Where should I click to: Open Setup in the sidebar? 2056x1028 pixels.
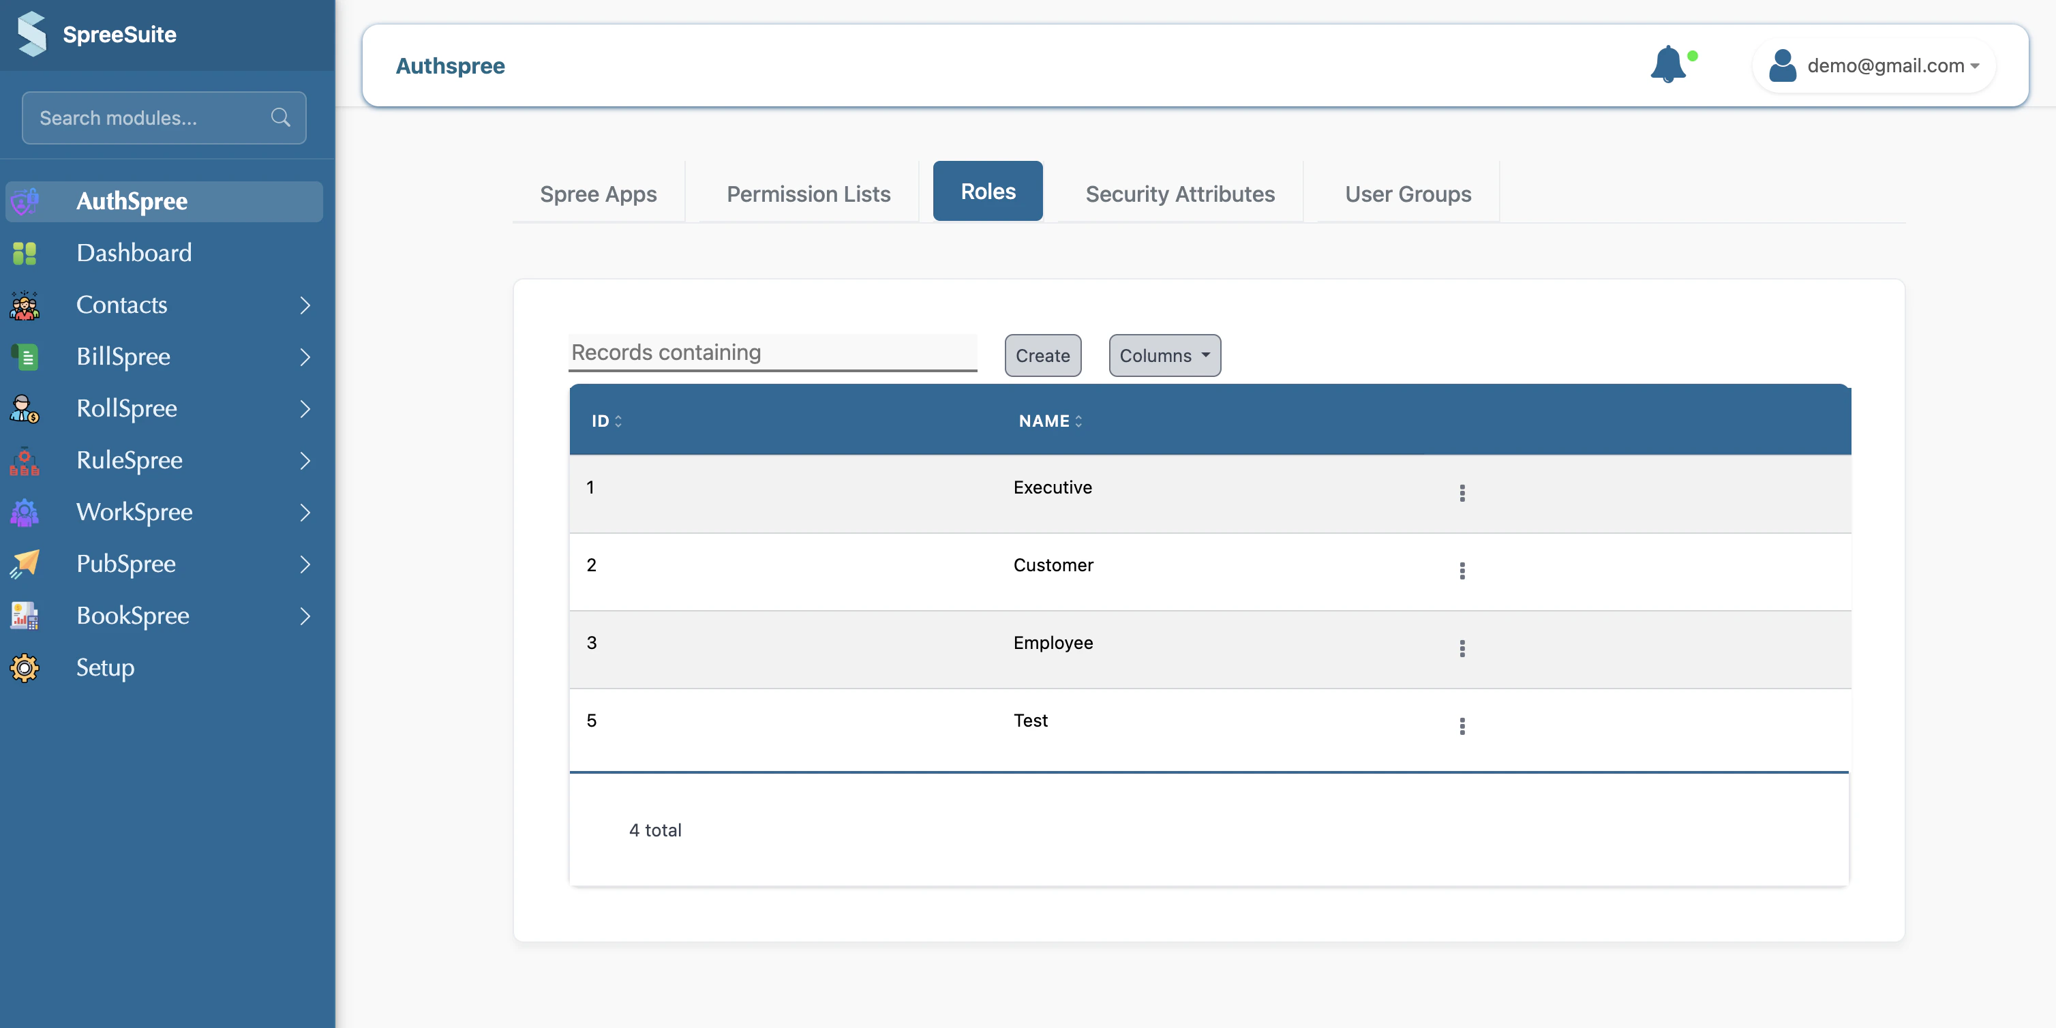click(x=106, y=668)
